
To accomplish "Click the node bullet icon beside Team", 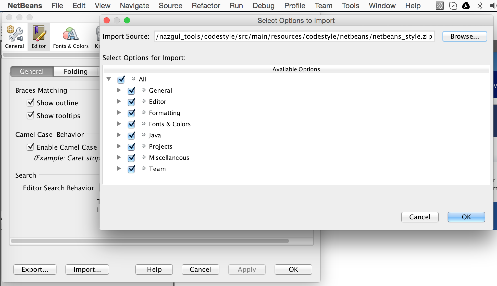I will pyautogui.click(x=144, y=168).
